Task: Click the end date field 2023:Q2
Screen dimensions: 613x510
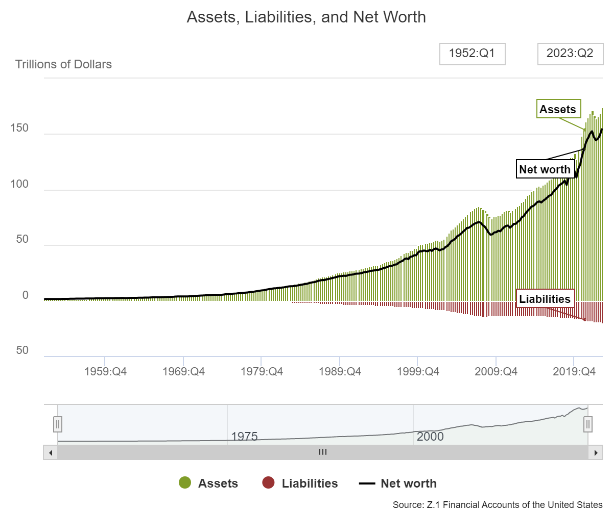Action: [570, 54]
